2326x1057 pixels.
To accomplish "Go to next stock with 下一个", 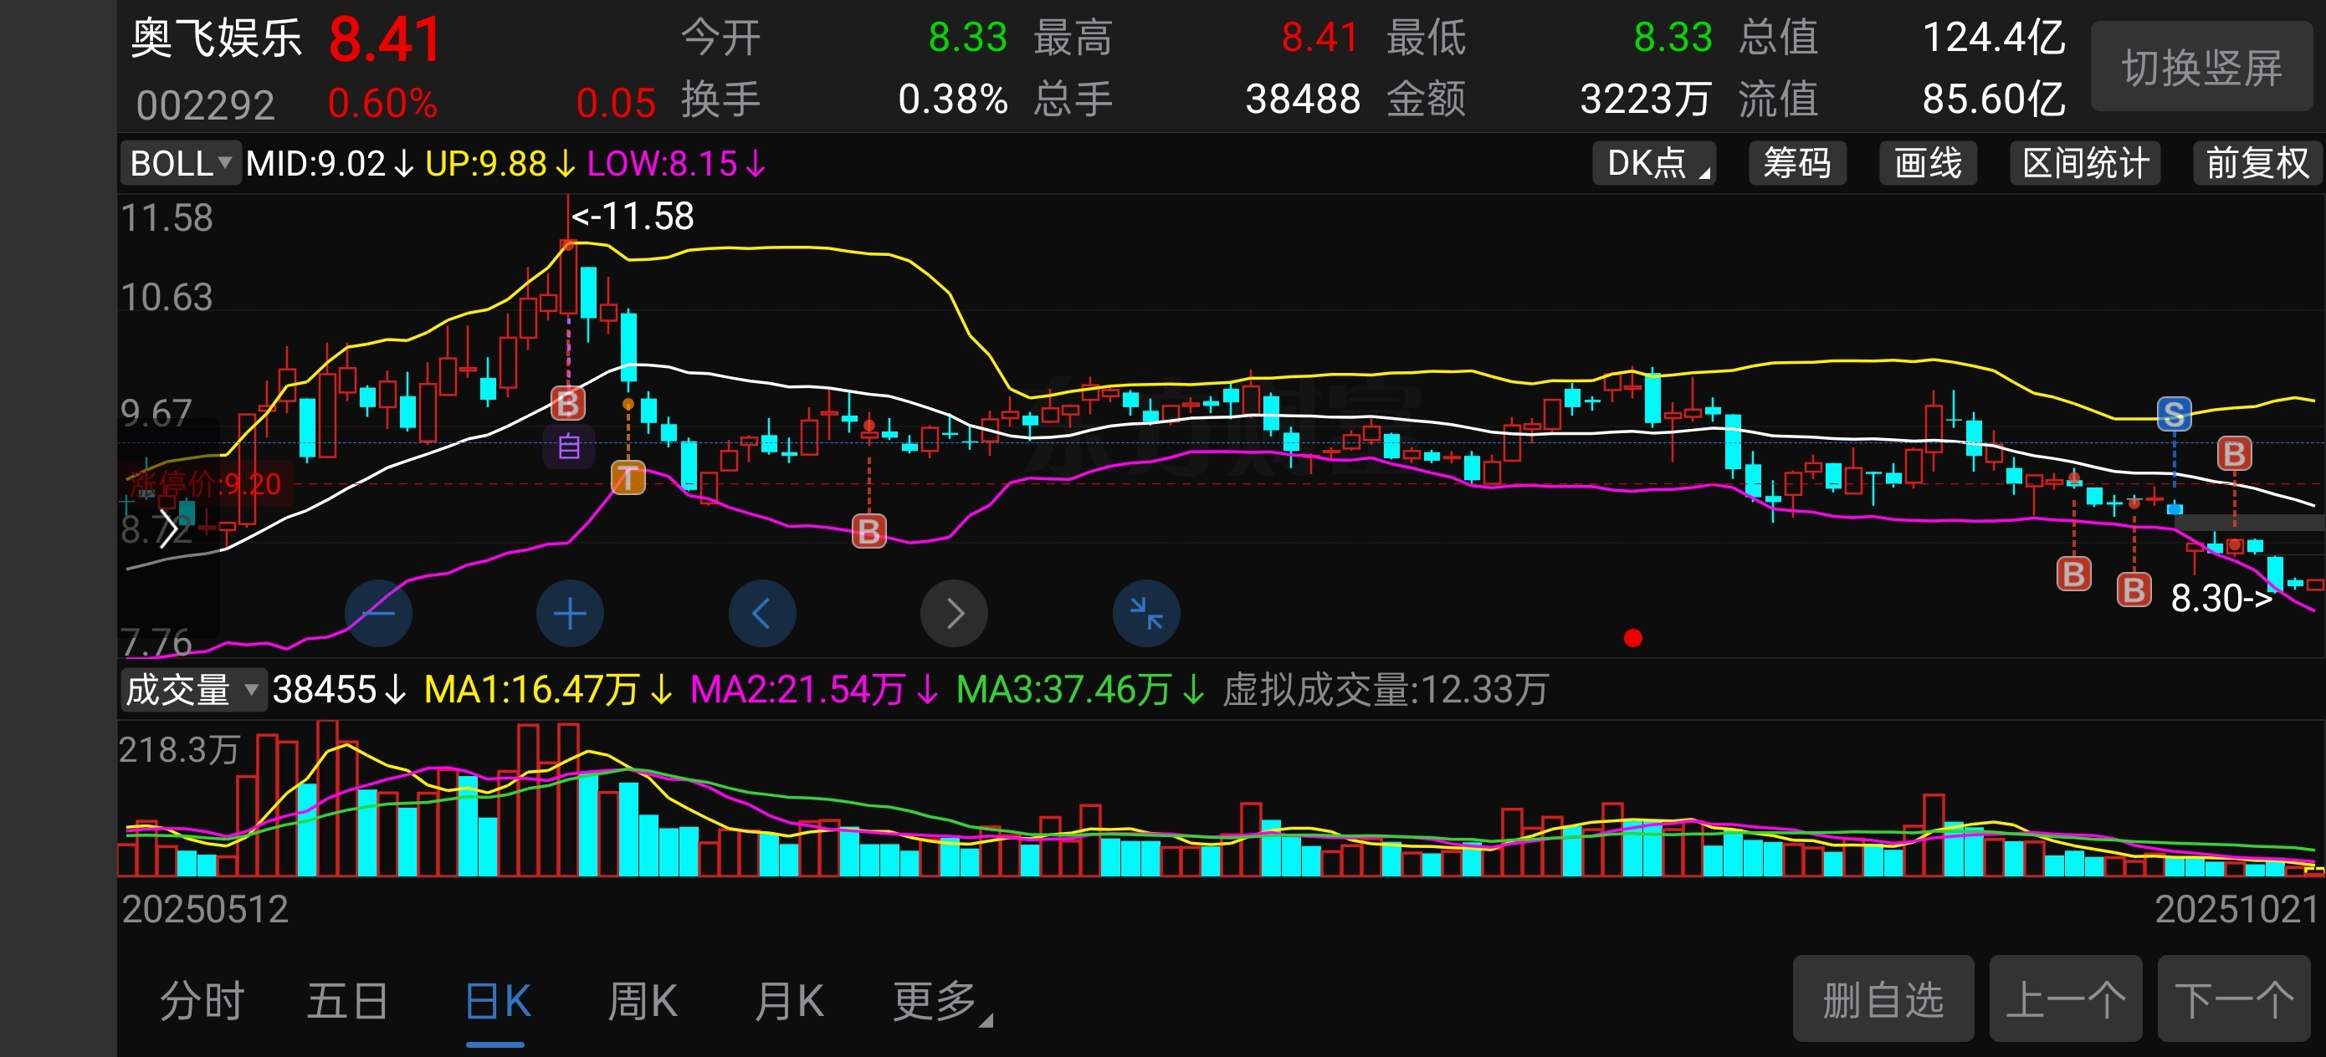I will click(2234, 999).
